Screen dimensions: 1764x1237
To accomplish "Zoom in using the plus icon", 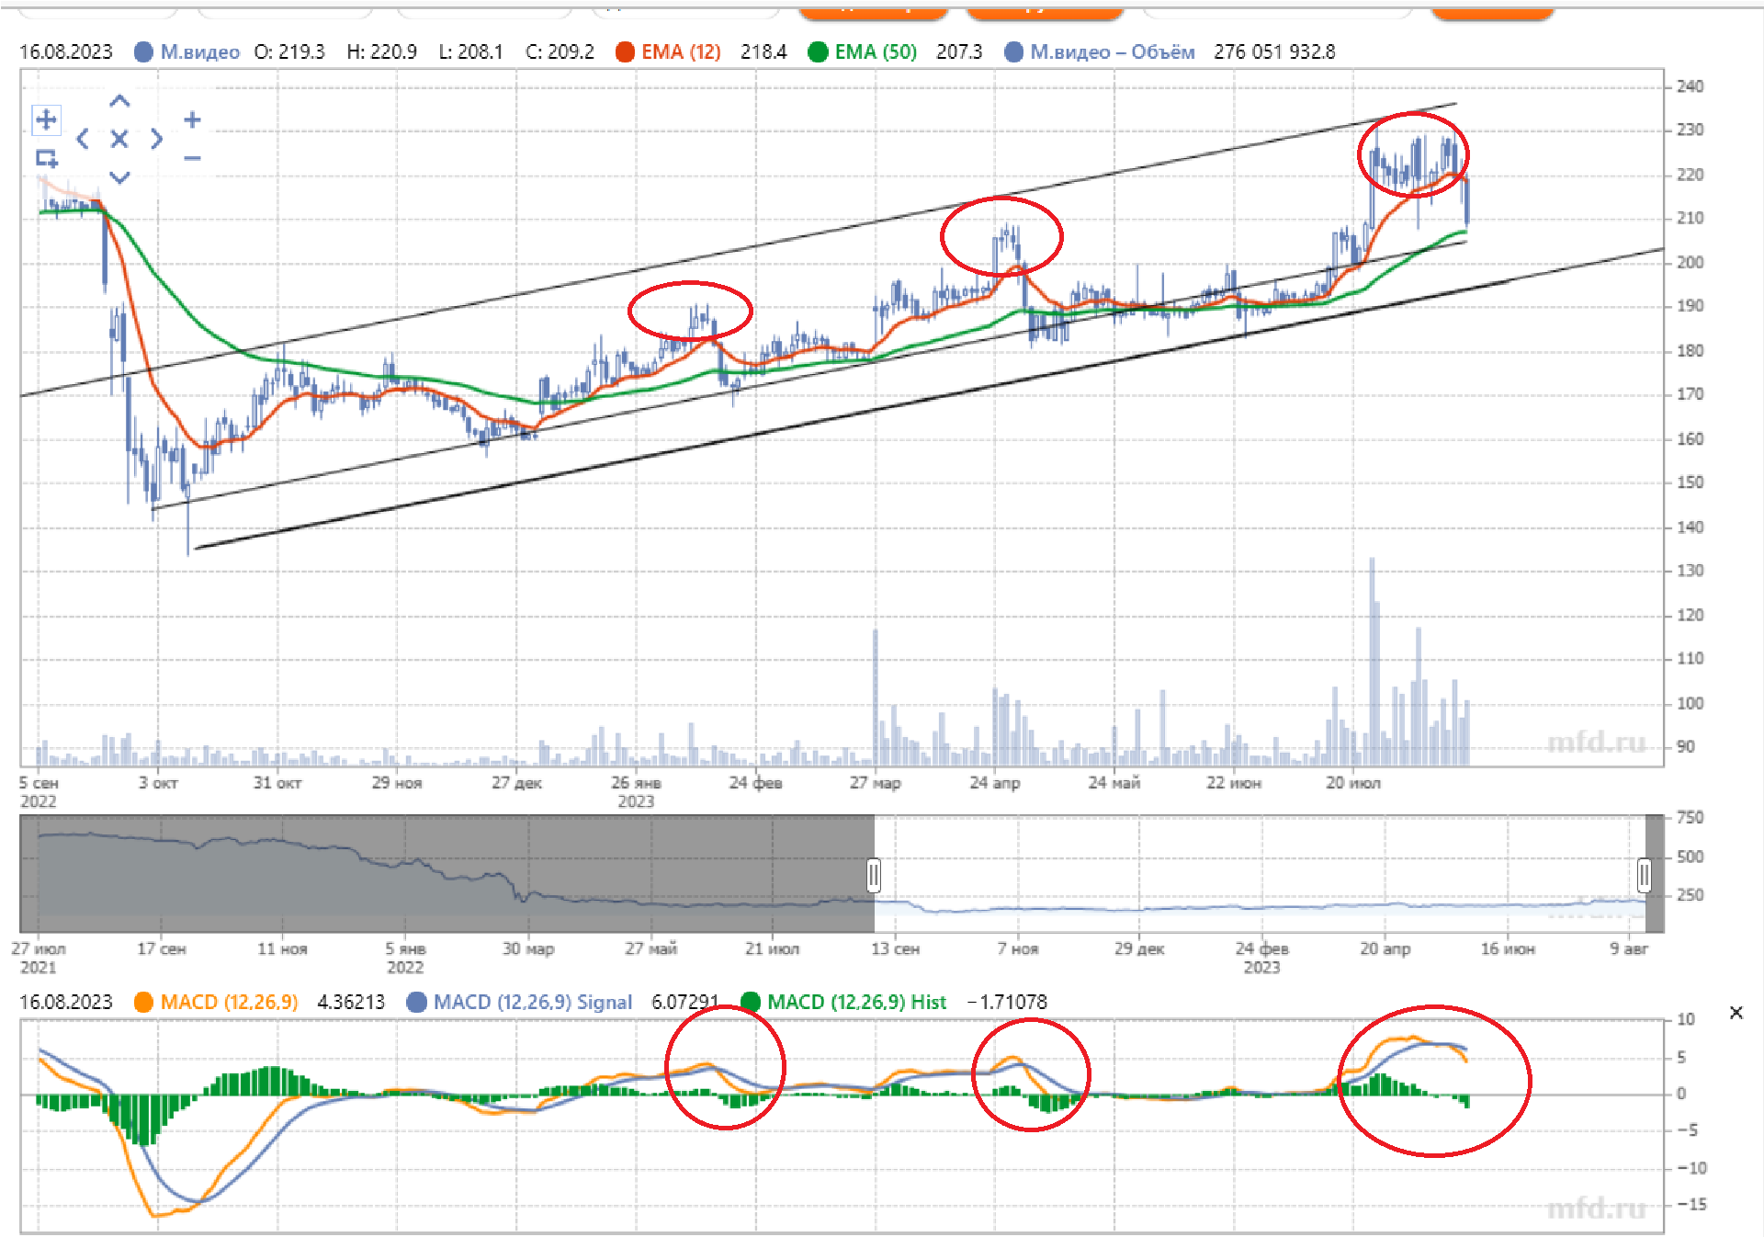I will 192,119.
